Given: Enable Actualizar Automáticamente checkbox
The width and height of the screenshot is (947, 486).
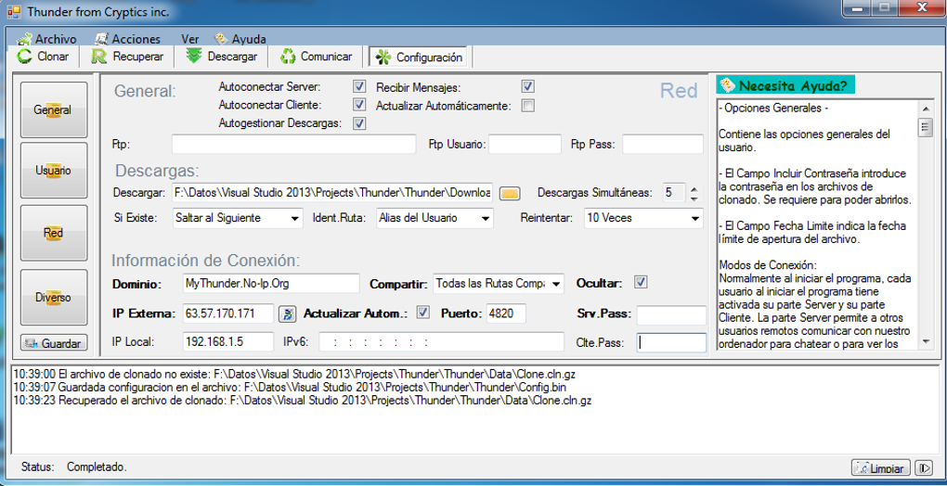Looking at the screenshot, I should [528, 106].
